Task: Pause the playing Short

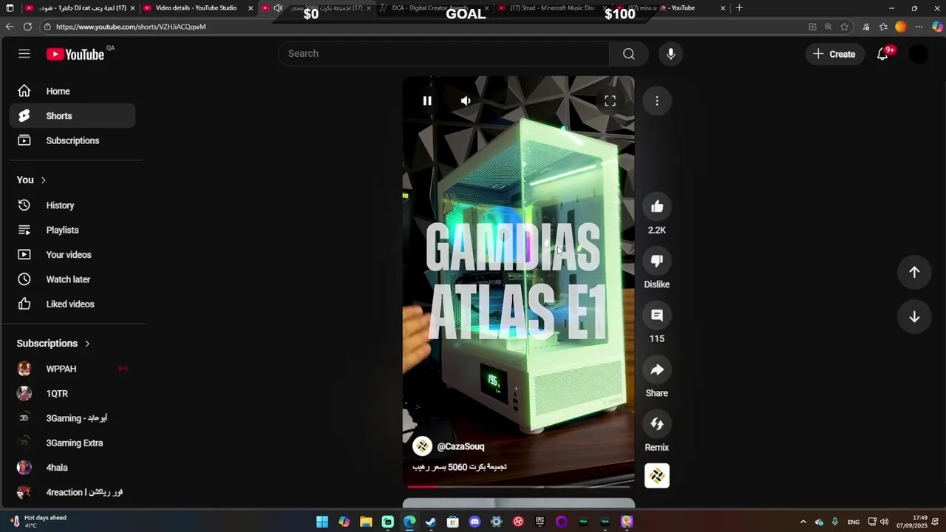Action: tap(427, 100)
